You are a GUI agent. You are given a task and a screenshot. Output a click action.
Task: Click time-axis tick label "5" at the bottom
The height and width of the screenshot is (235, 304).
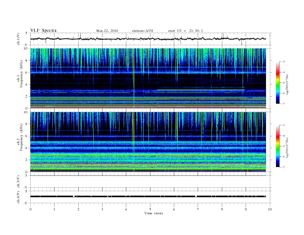click(150, 209)
